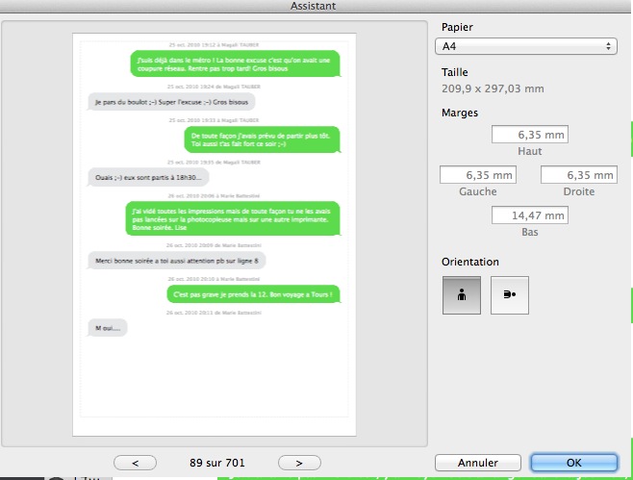
Task: Select the "J'ai vidé toutes les impressions" bubble
Action: pos(233,219)
